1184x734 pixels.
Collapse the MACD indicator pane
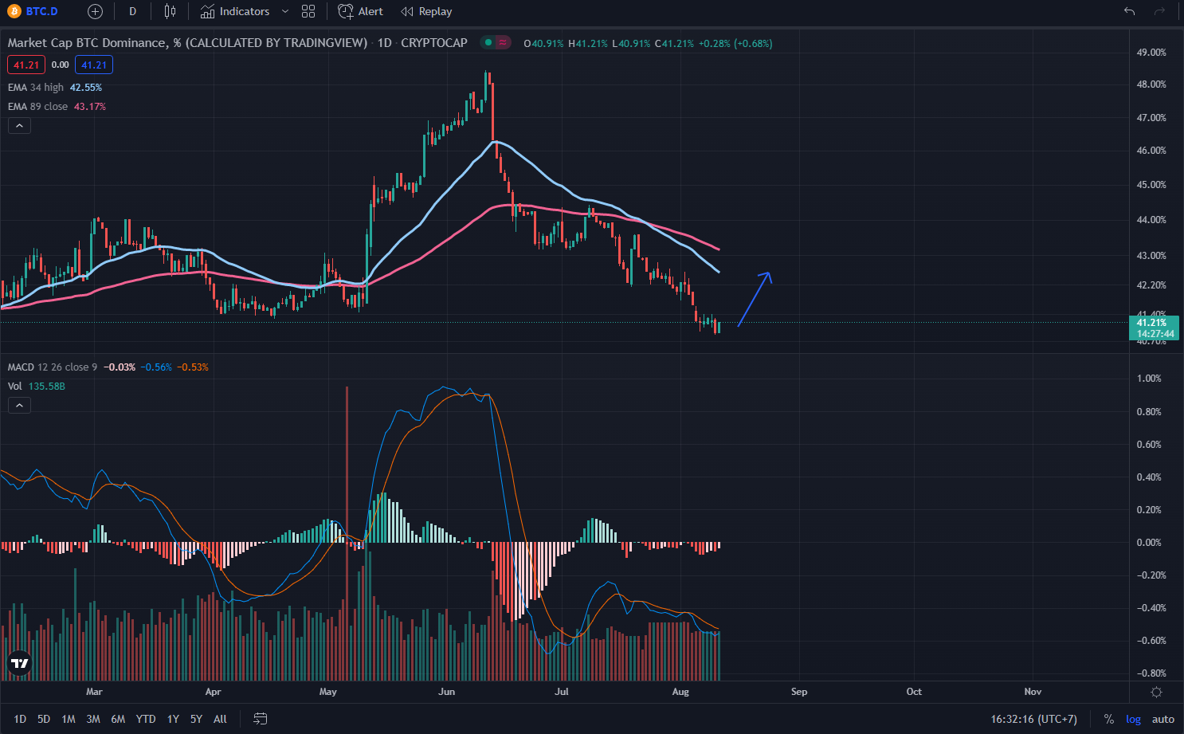click(19, 405)
